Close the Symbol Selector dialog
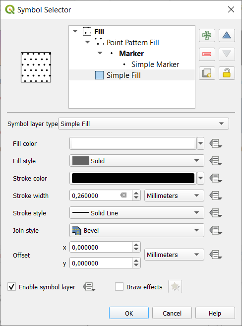 231,9
